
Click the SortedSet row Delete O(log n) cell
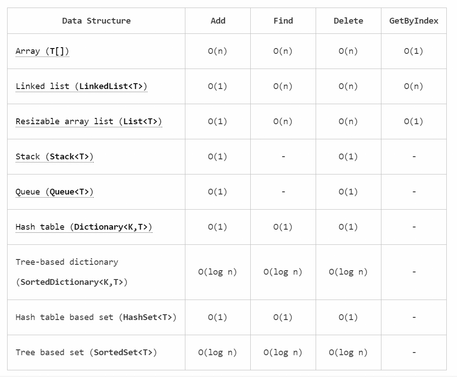[x=348, y=353]
